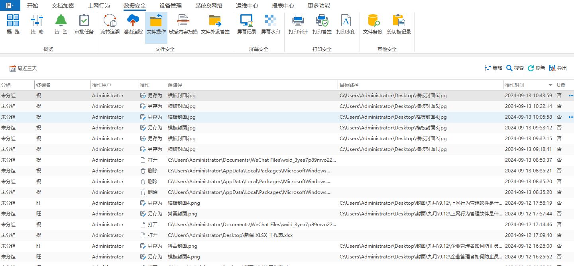Select the 文件操作 file operations tool
Viewport: 574px width, 266px height.
pyautogui.click(x=156, y=27)
